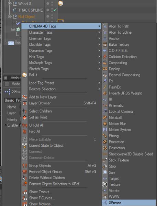Click the Compositing clapperboard icon

(x=105, y=63)
